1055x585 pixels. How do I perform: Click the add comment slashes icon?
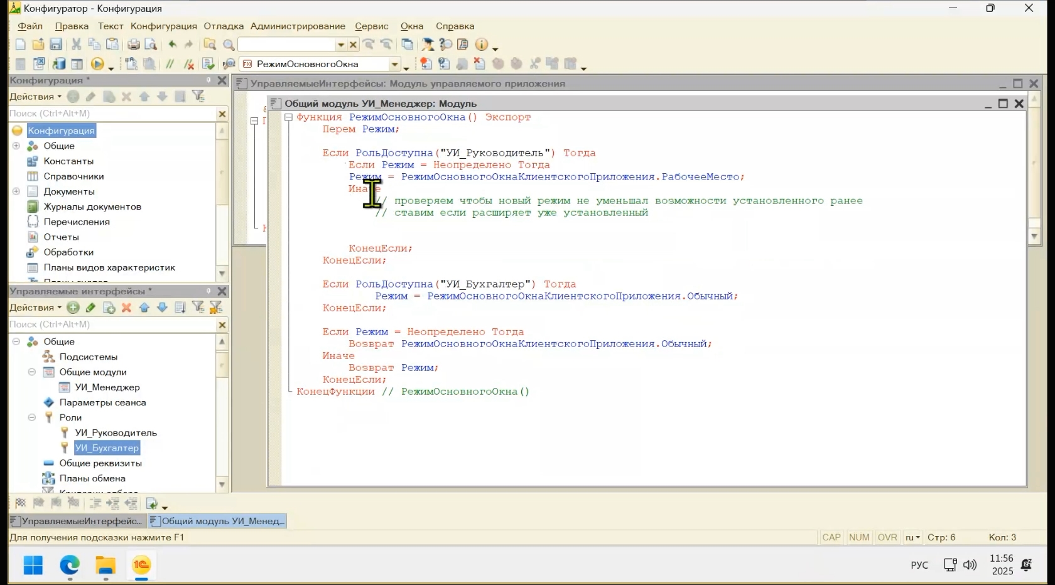(170, 64)
